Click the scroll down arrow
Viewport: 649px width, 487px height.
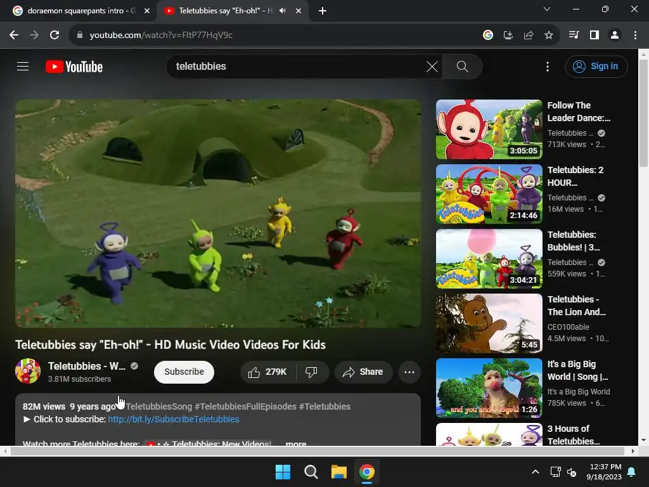643,440
